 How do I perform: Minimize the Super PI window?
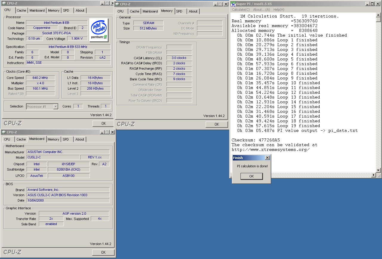point(368,4)
